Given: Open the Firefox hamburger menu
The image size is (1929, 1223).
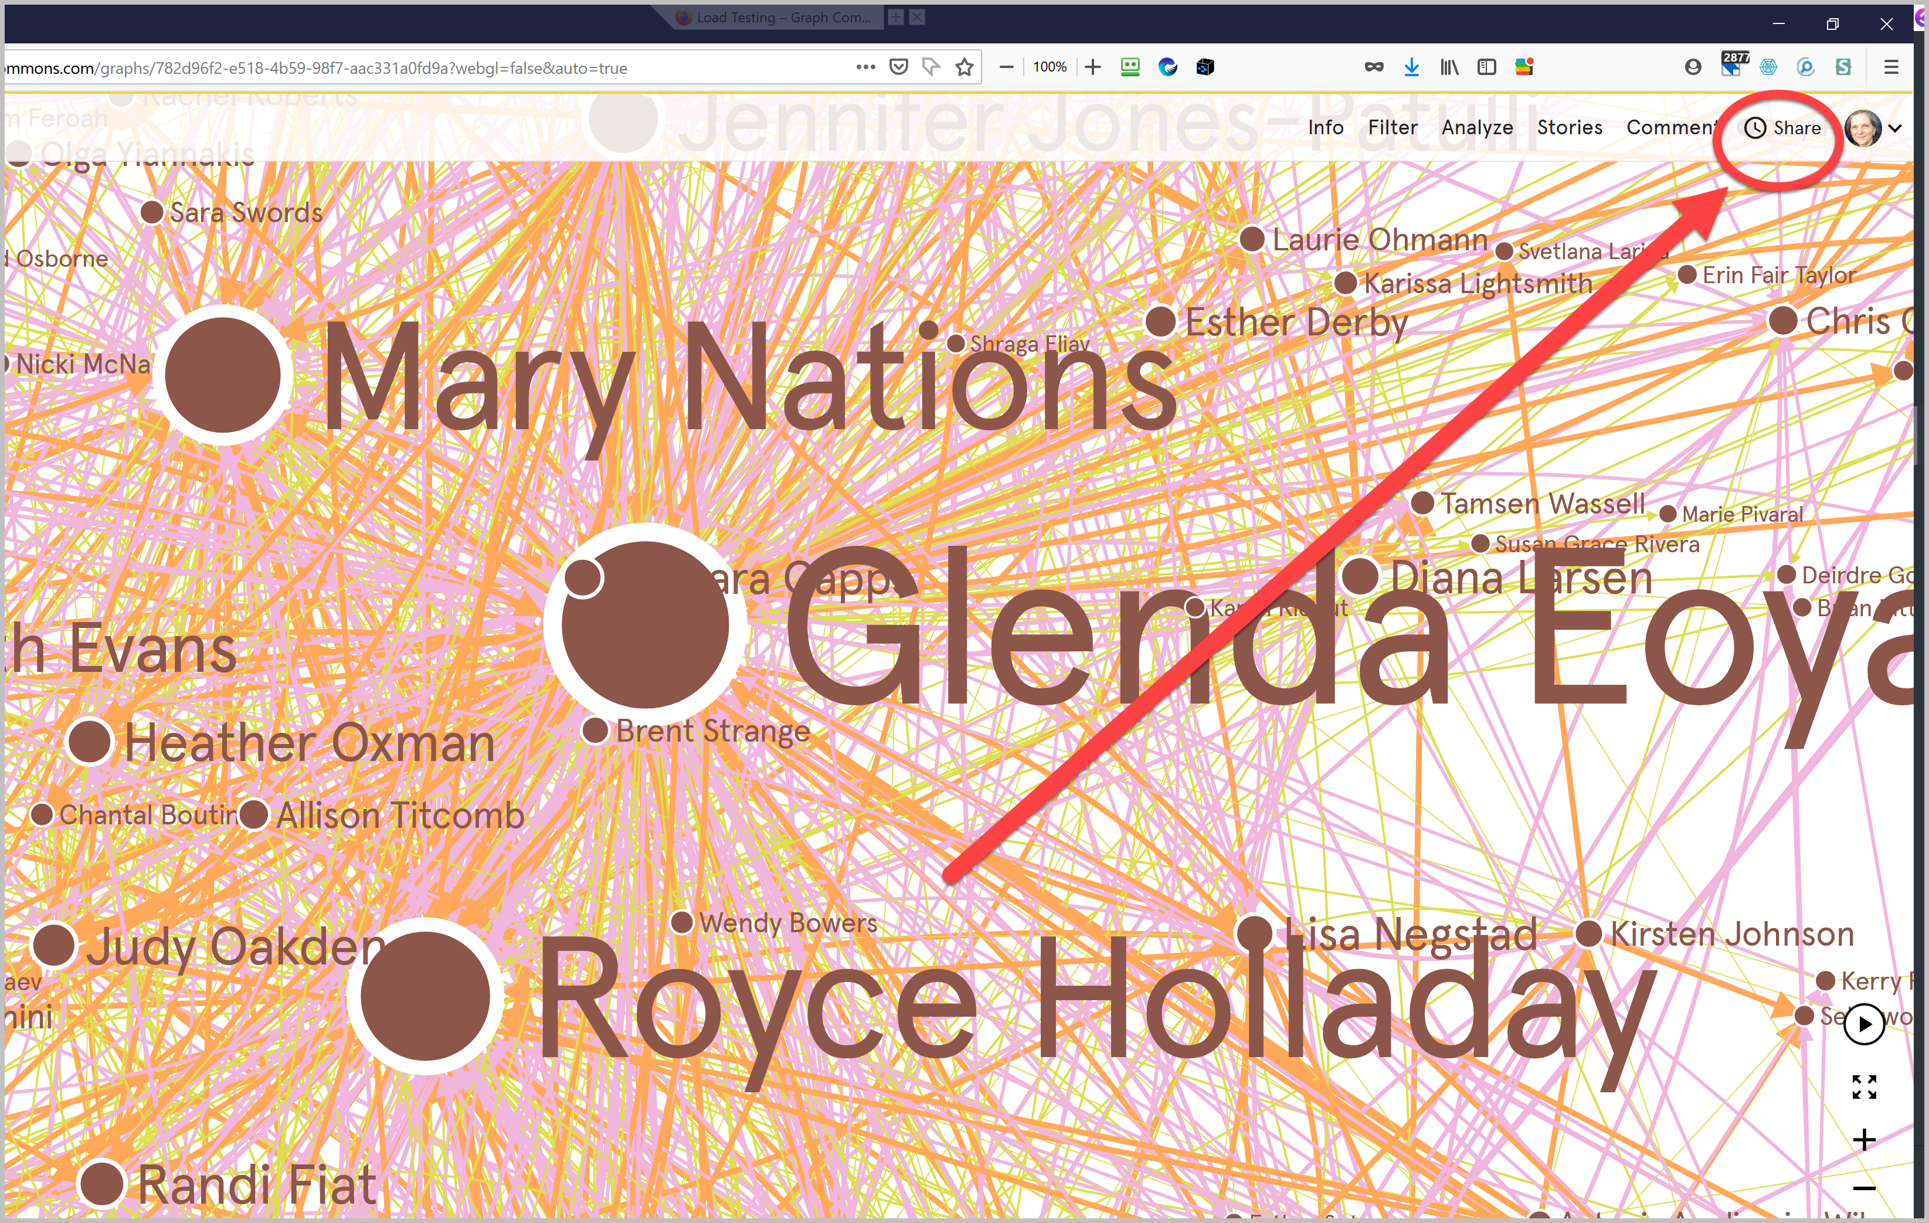Looking at the screenshot, I should click(x=1891, y=67).
